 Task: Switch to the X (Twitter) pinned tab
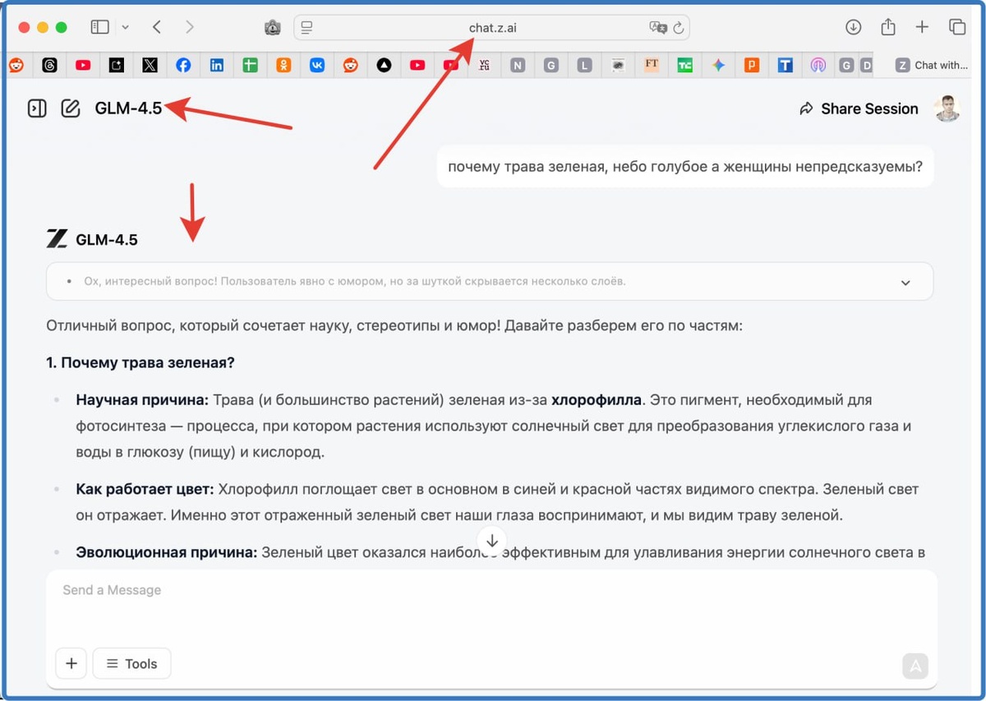(150, 65)
